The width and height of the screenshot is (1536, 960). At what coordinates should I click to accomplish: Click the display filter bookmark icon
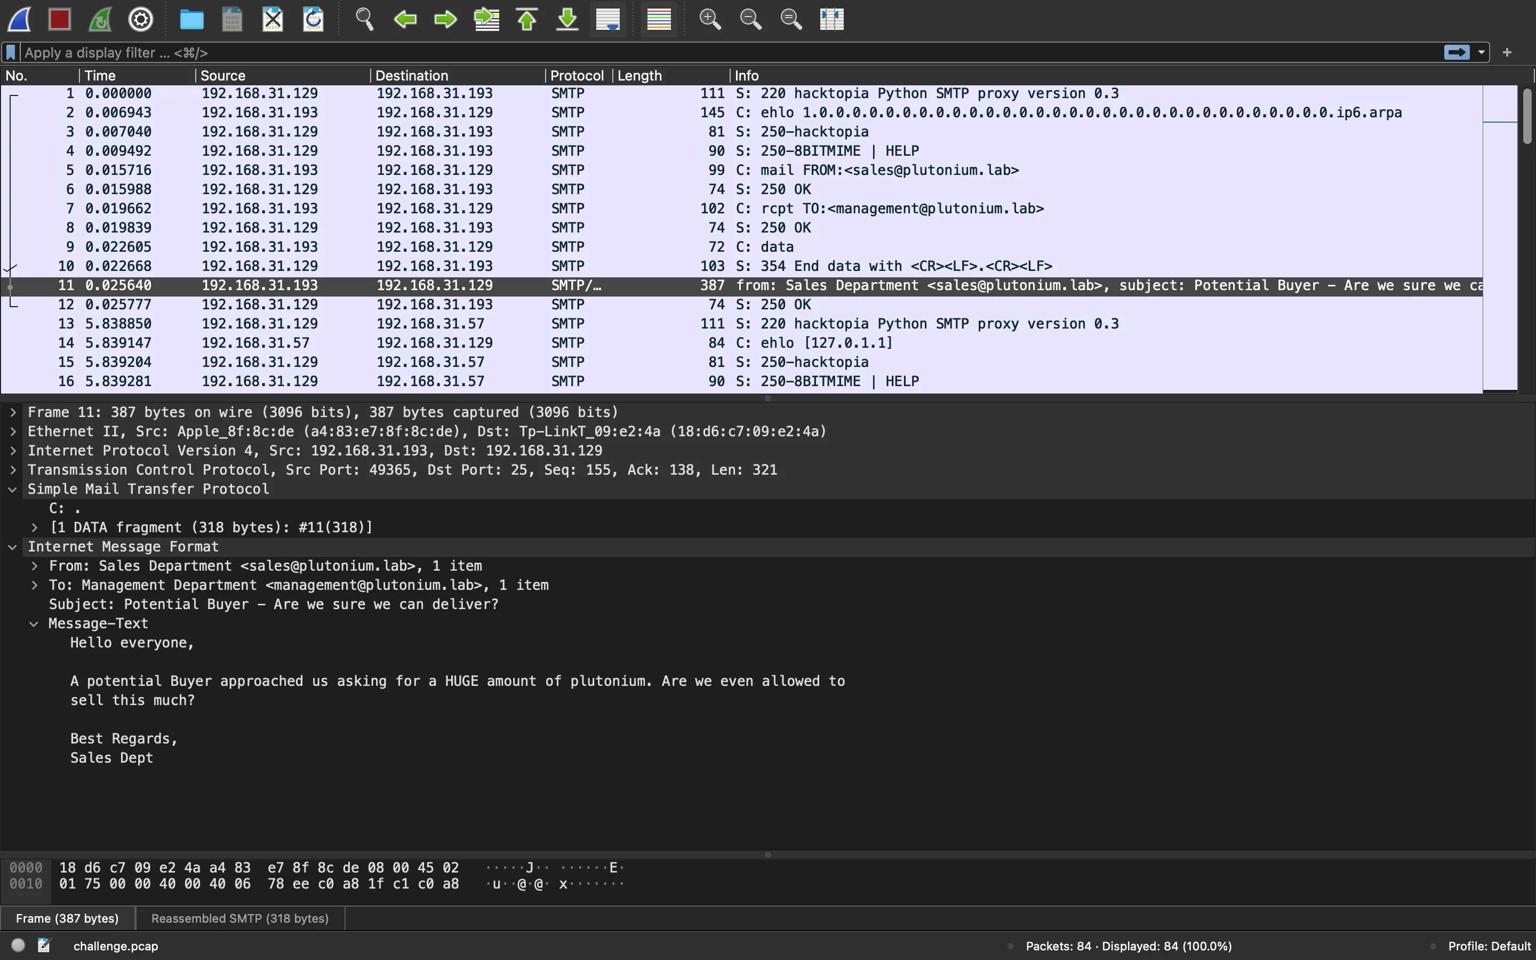tap(11, 52)
